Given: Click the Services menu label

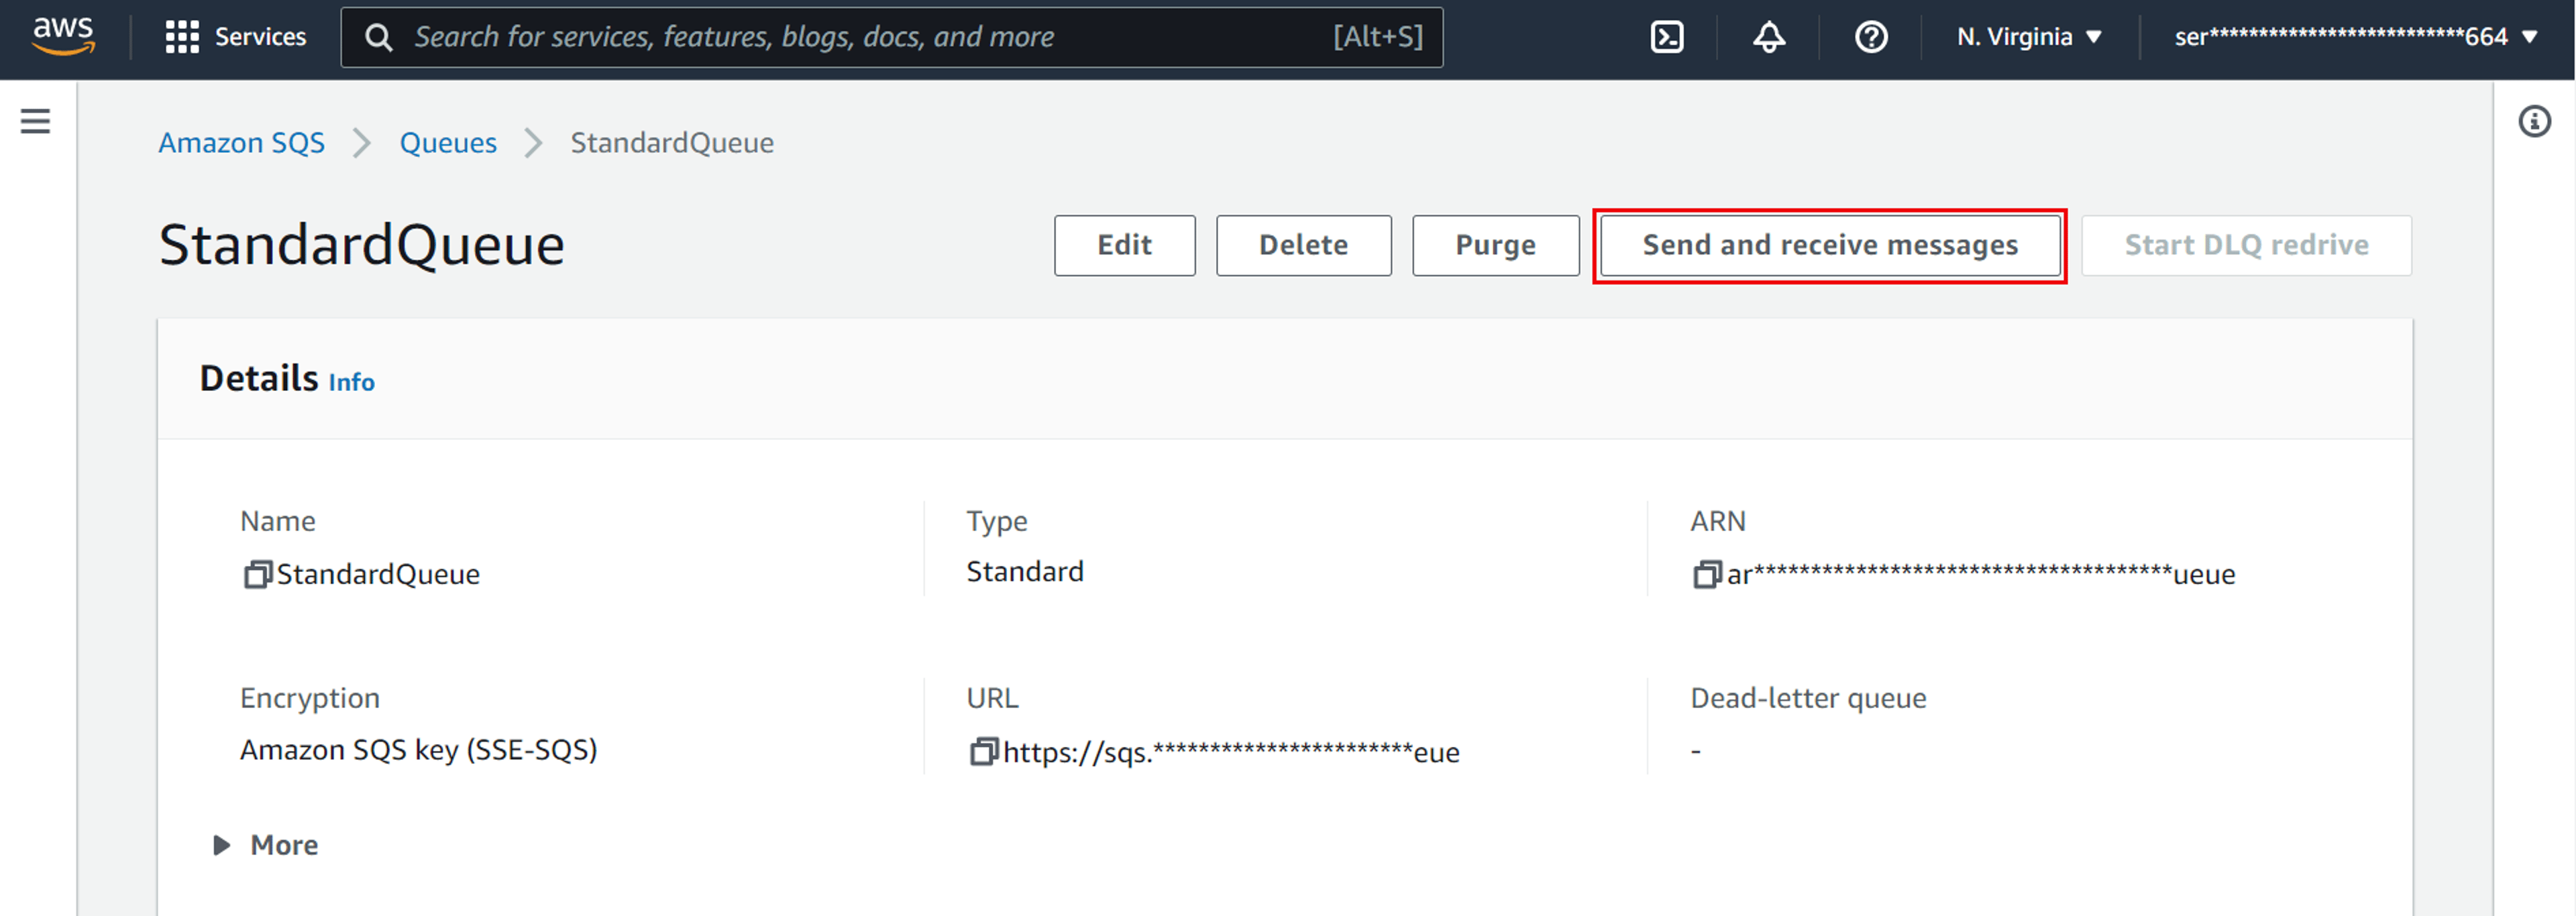Looking at the screenshot, I should coord(260,37).
